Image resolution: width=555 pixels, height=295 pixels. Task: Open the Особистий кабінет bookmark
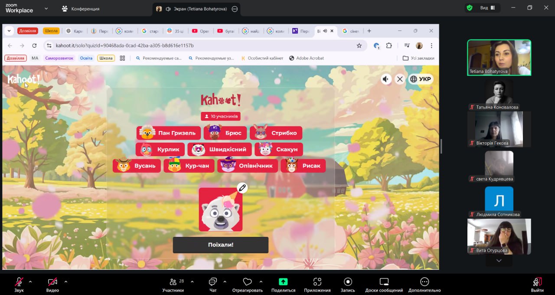(x=262, y=58)
